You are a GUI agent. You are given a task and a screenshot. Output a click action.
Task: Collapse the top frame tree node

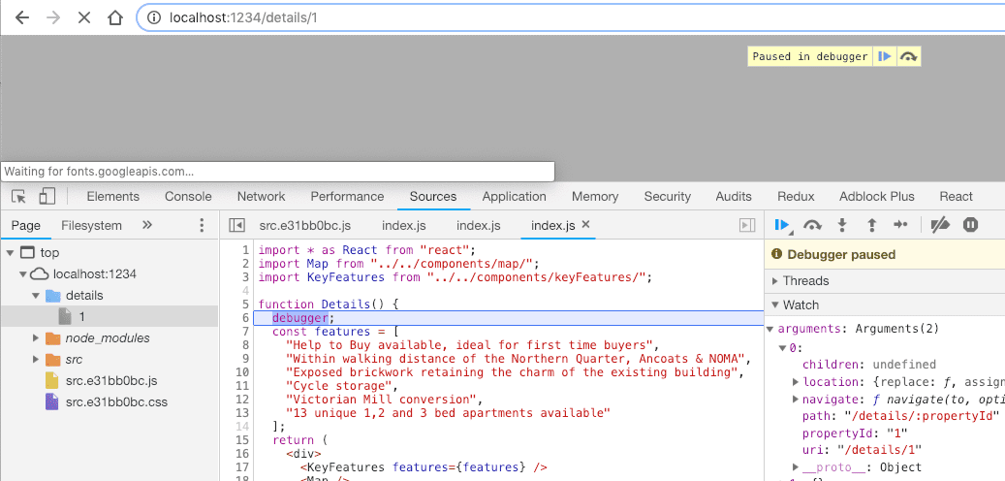[x=9, y=253]
